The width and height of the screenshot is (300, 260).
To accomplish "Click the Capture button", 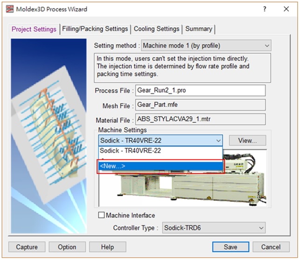I will pyautogui.click(x=27, y=247).
